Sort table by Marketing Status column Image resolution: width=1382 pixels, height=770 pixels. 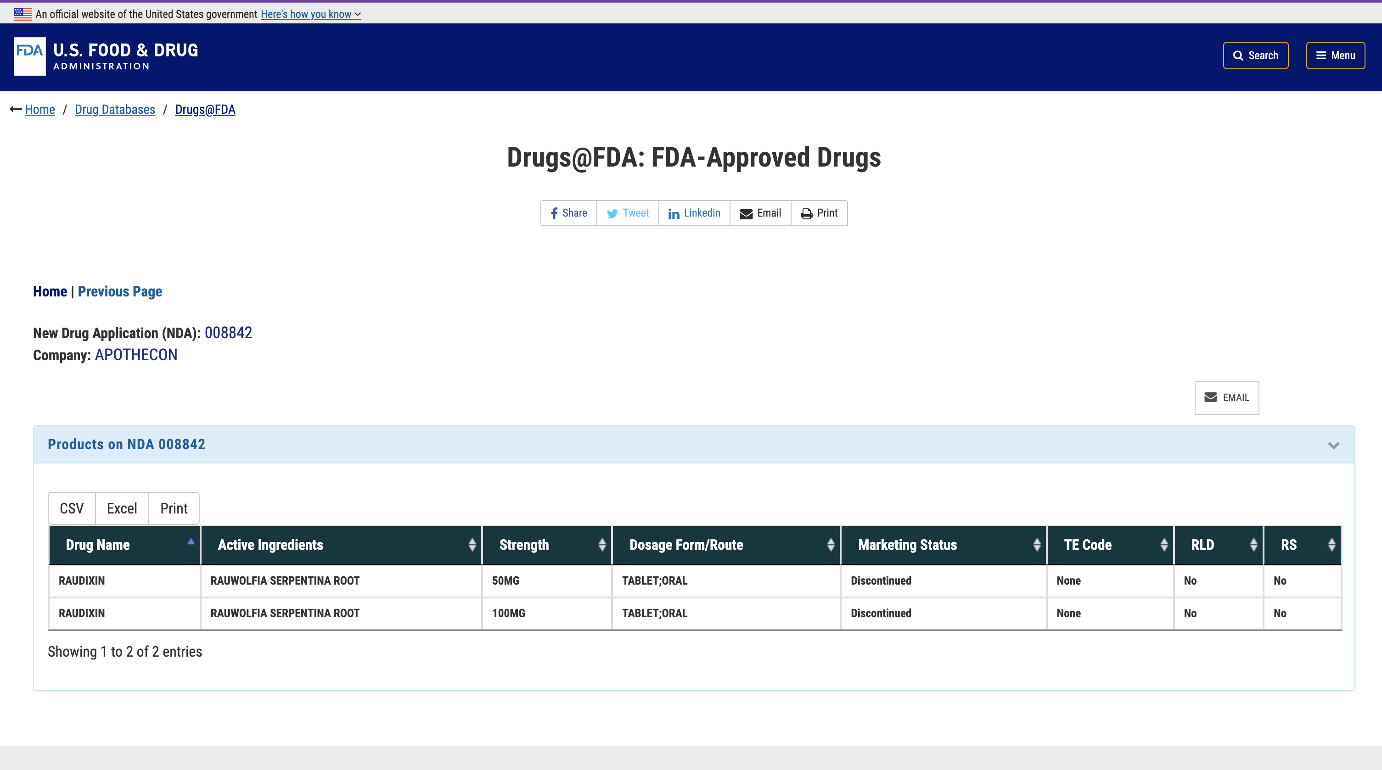[943, 545]
